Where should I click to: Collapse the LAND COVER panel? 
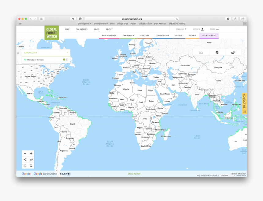point(67,52)
